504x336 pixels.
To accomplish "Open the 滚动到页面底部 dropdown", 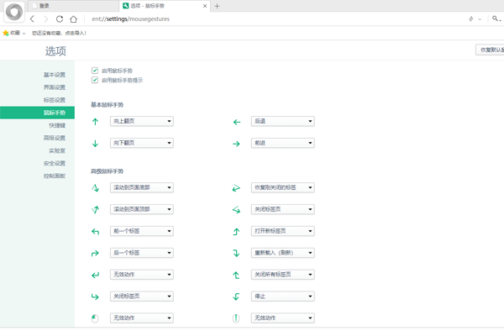I will coord(141,187).
